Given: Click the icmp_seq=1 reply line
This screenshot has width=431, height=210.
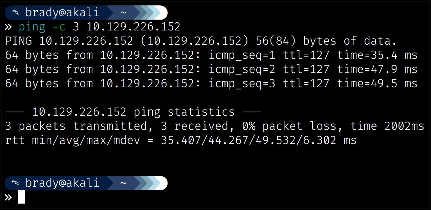Looking at the screenshot, I should (x=211, y=55).
